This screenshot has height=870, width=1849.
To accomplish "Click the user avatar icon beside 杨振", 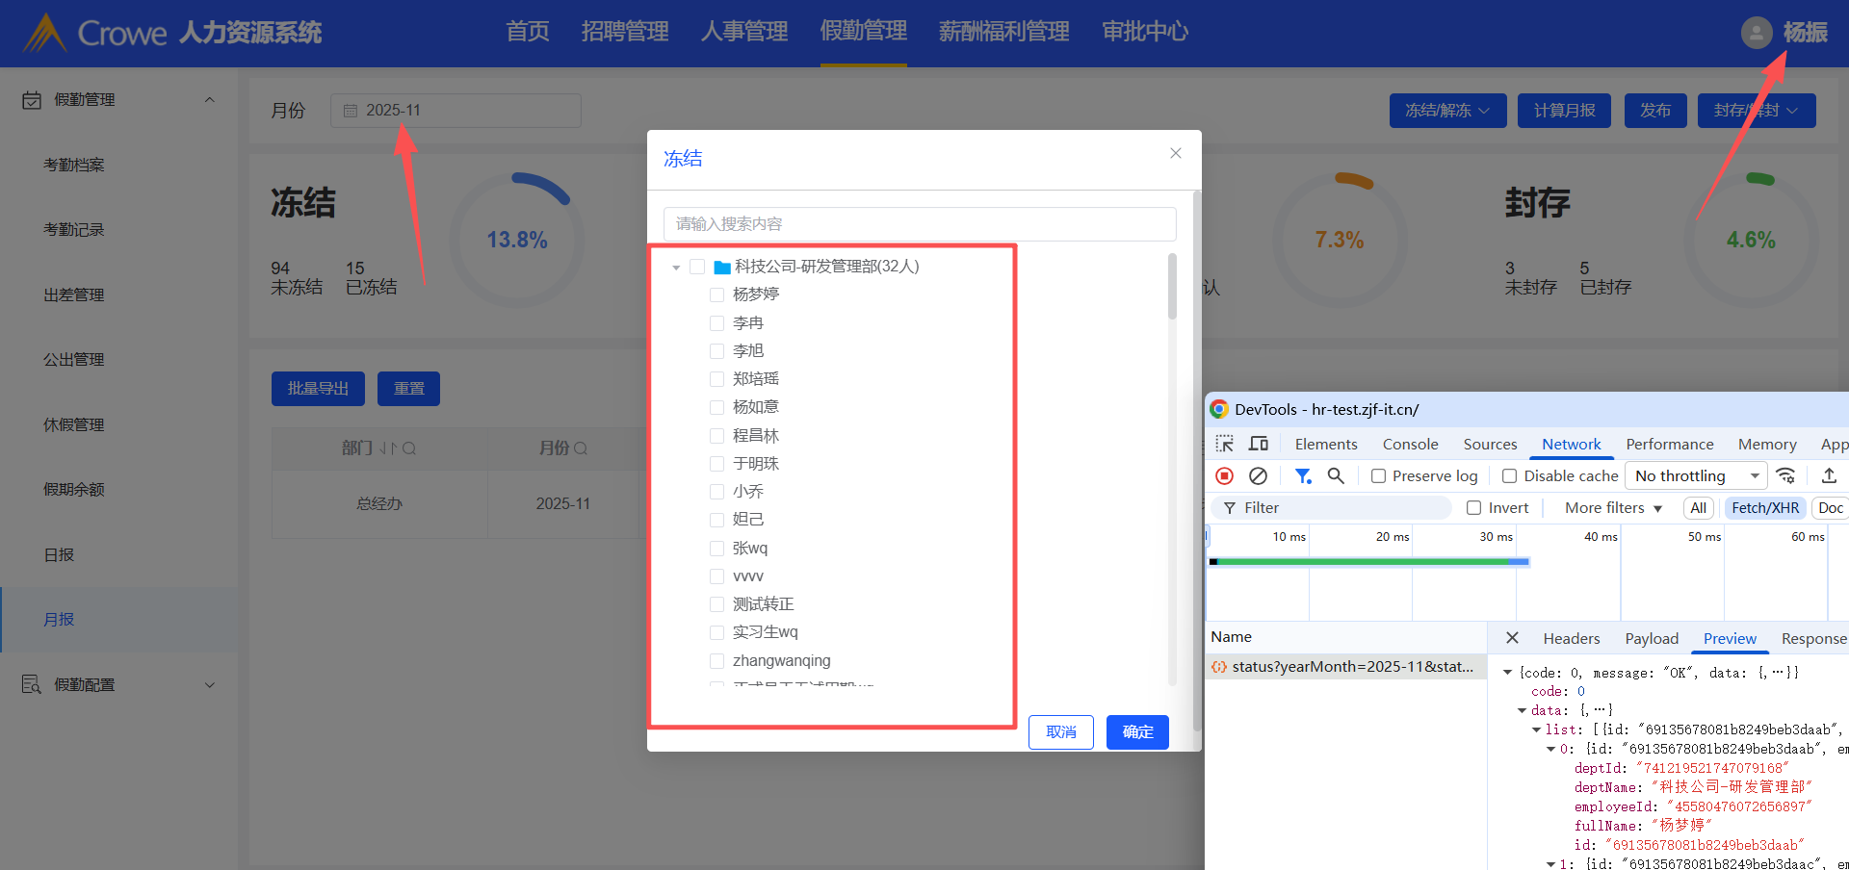I will click(1756, 33).
